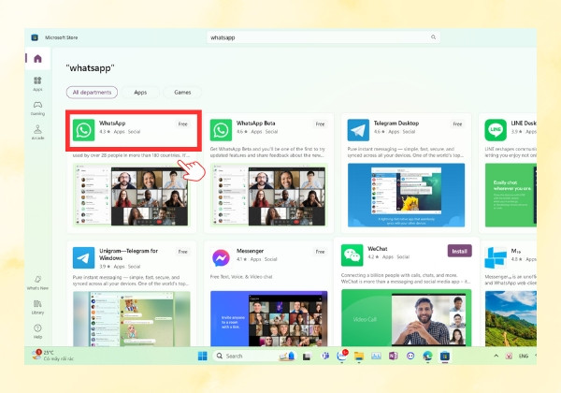Open the Apps section in sidebar

pos(37,83)
